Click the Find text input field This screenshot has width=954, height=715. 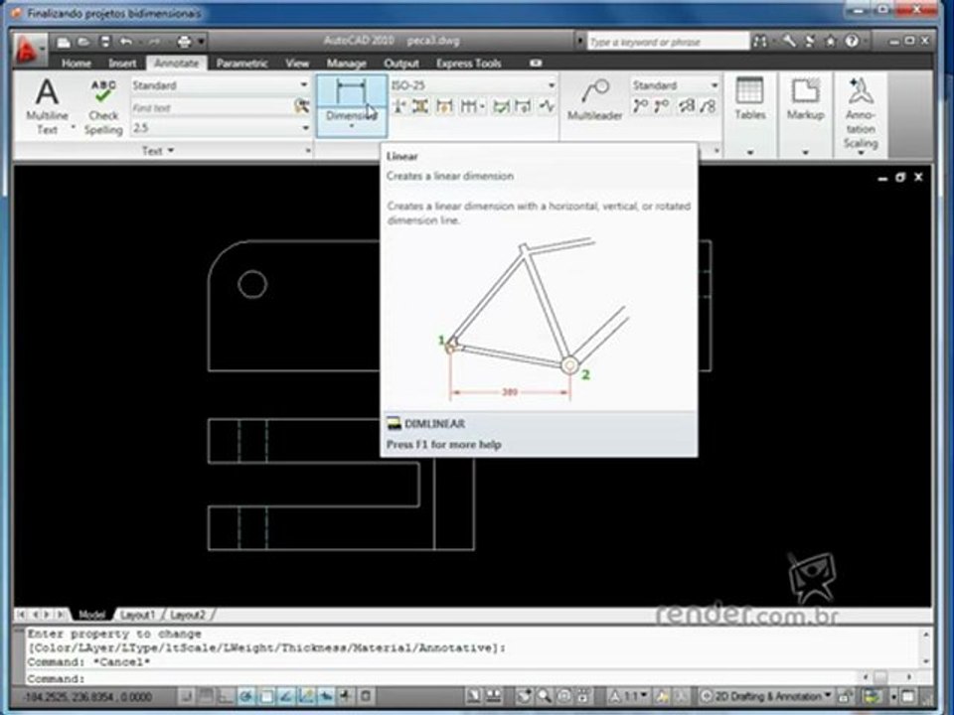tap(212, 107)
